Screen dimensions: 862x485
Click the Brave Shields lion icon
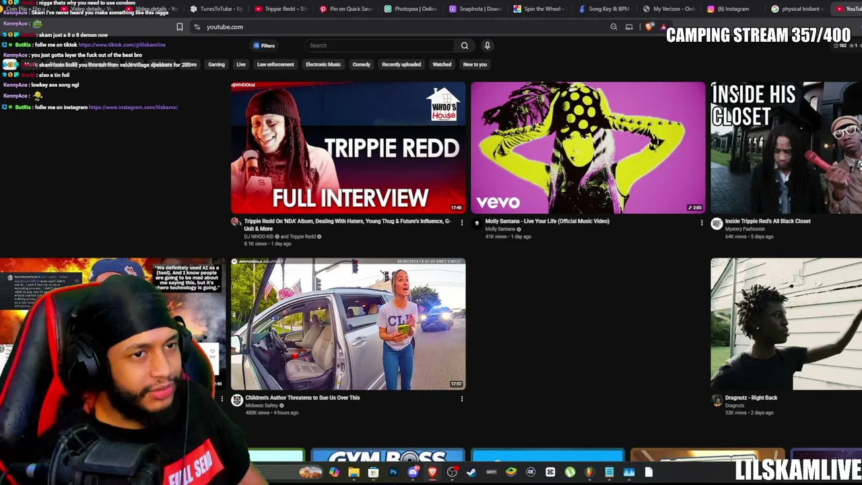point(649,27)
